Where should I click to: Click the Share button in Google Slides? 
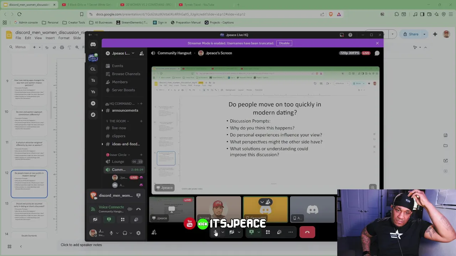point(411,34)
